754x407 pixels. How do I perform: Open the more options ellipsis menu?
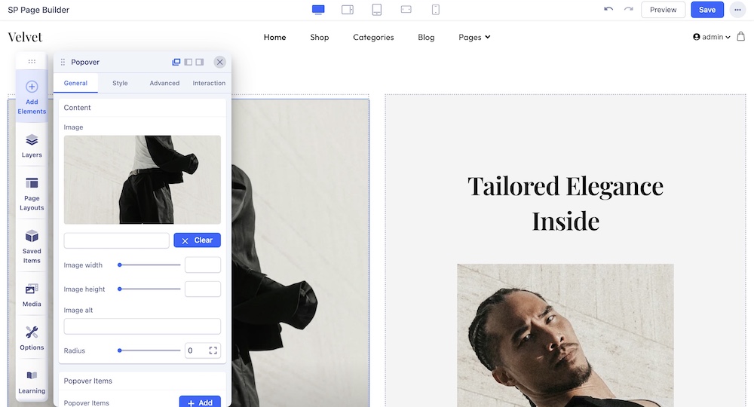click(737, 10)
